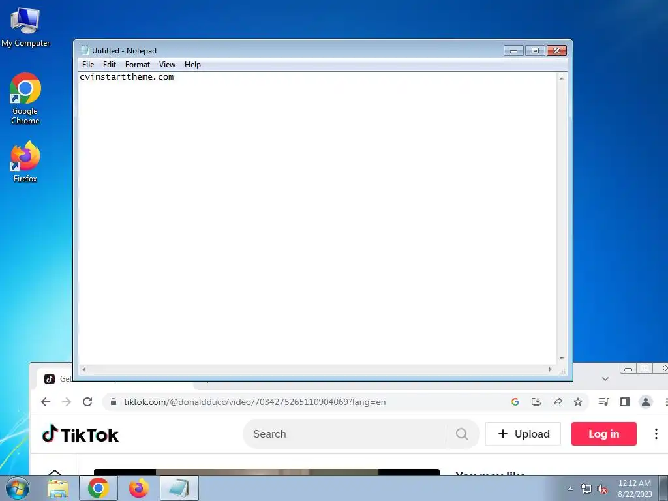Screen dimensions: 668x501
Task: Close the Notepad window
Action: coord(557,51)
